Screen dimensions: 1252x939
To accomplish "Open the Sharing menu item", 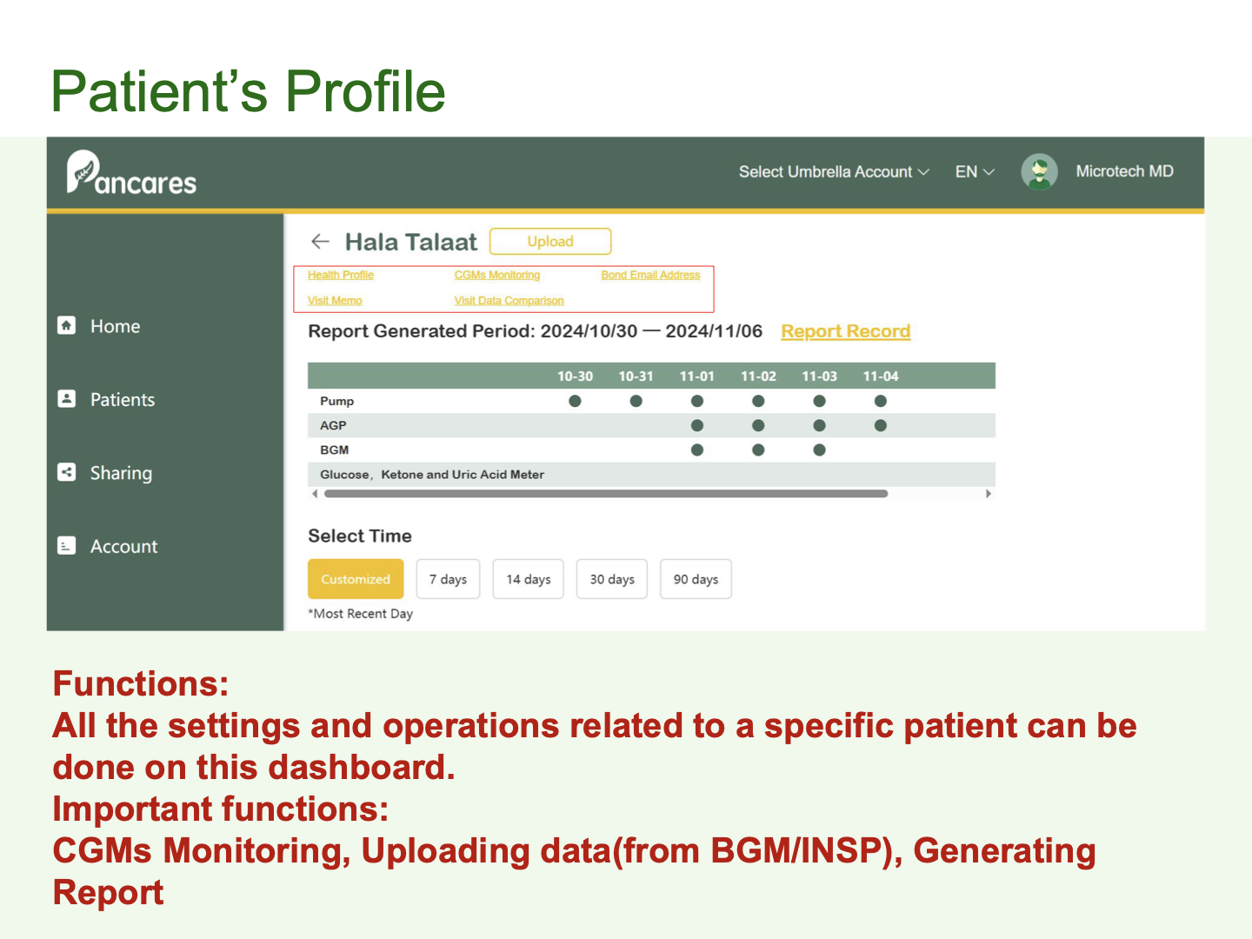I will click(121, 473).
